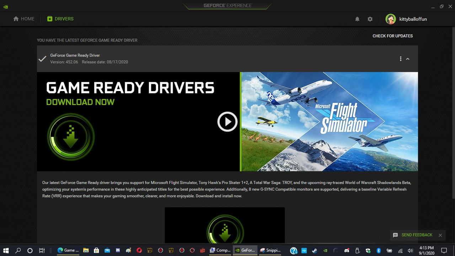
Task: Switch to the HOME tab
Action: 24,19
